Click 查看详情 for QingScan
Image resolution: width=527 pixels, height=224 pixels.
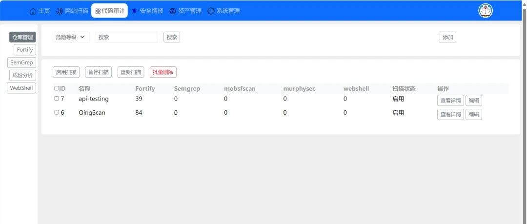tap(450, 114)
